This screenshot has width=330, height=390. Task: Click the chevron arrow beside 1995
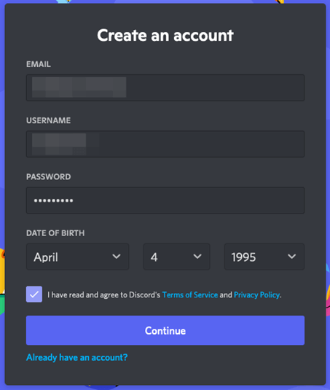click(x=291, y=257)
